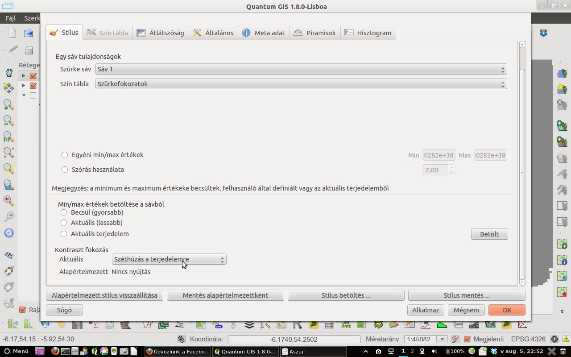The image size is (571, 357).
Task: Switch to the Stílus tab
Action: point(64,33)
